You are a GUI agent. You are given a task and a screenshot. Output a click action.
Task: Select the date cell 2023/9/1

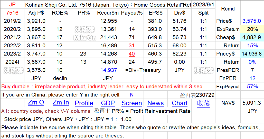203,5
